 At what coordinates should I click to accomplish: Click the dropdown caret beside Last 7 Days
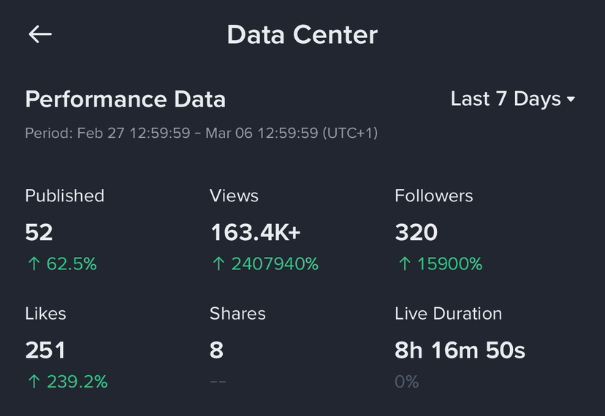[571, 99]
